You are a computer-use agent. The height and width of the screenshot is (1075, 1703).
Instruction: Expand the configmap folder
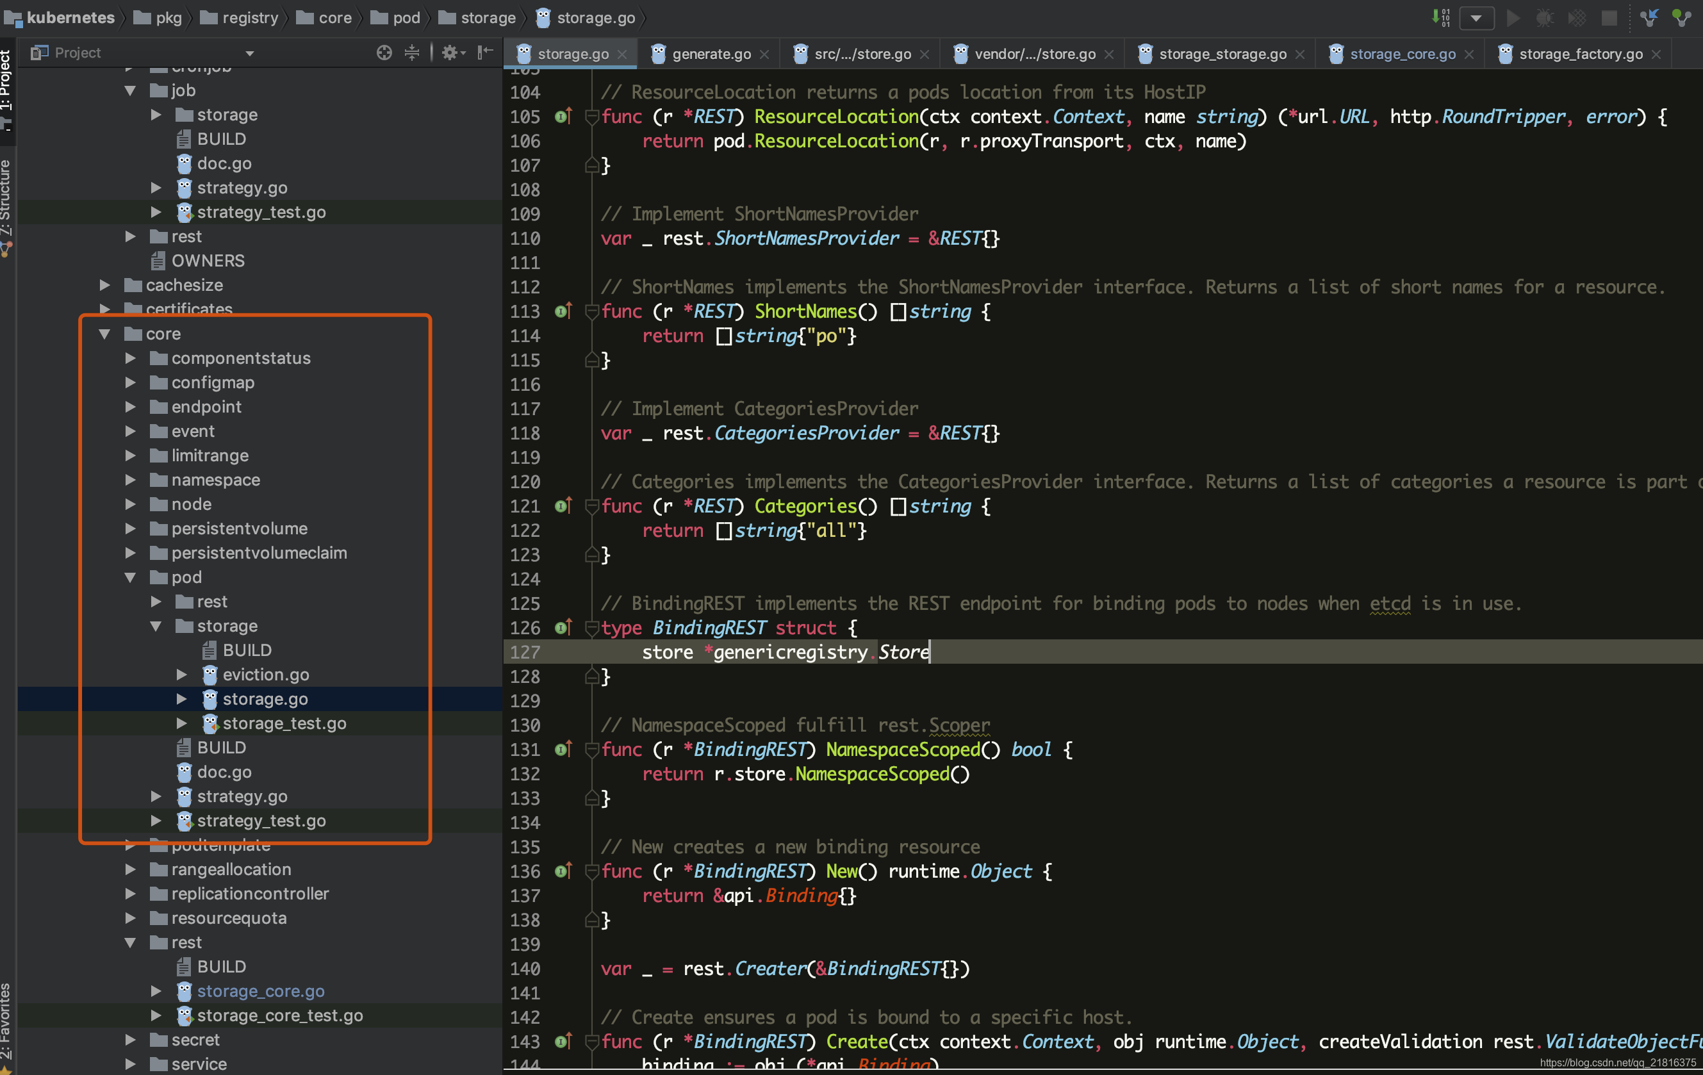[130, 382]
